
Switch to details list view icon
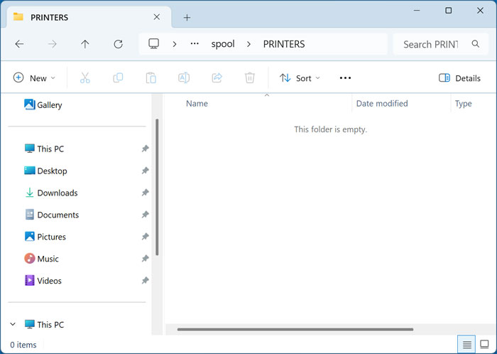pyautogui.click(x=466, y=344)
